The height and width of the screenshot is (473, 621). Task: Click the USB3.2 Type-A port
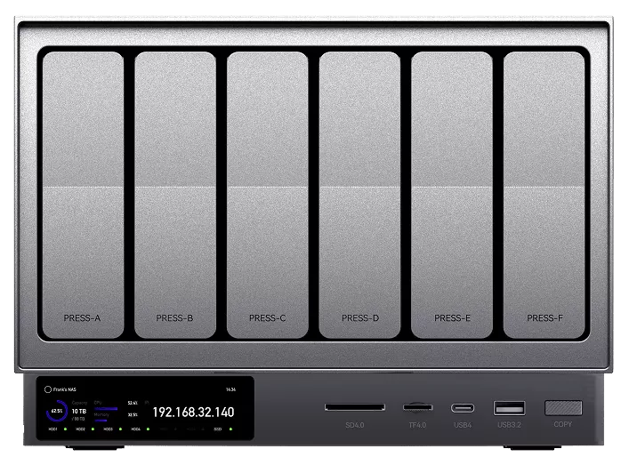509,408
